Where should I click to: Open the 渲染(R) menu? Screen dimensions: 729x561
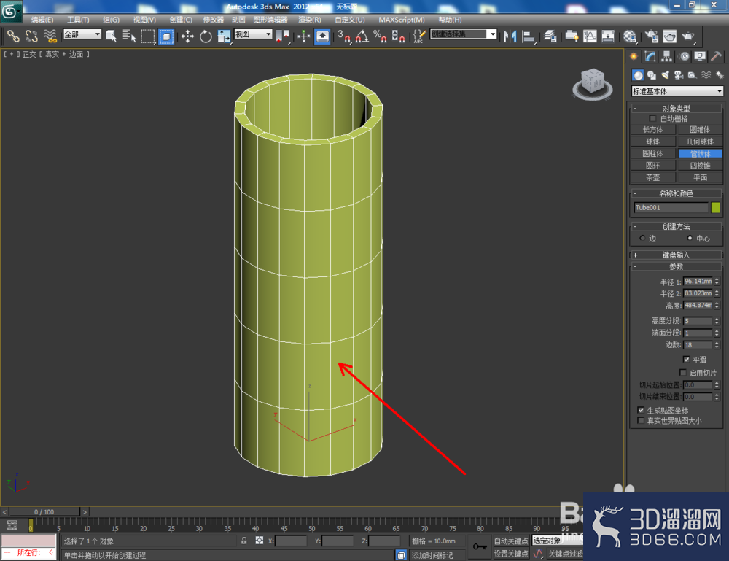(310, 20)
